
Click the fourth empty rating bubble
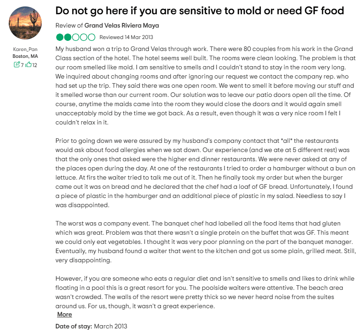(x=84, y=37)
